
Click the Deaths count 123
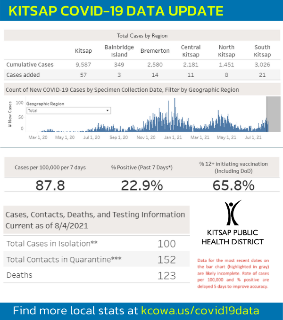[x=166, y=275]
